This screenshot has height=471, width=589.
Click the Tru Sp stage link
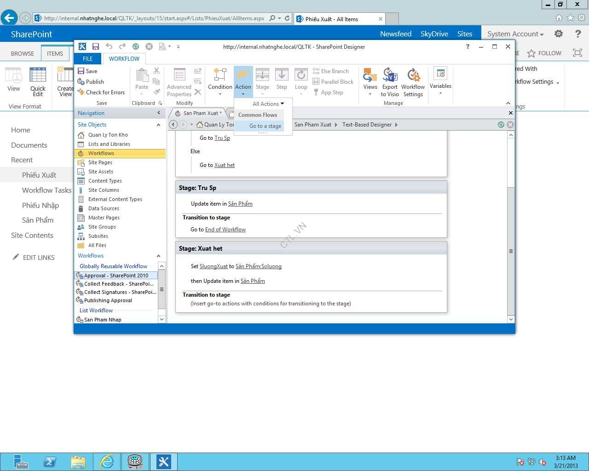pos(222,138)
